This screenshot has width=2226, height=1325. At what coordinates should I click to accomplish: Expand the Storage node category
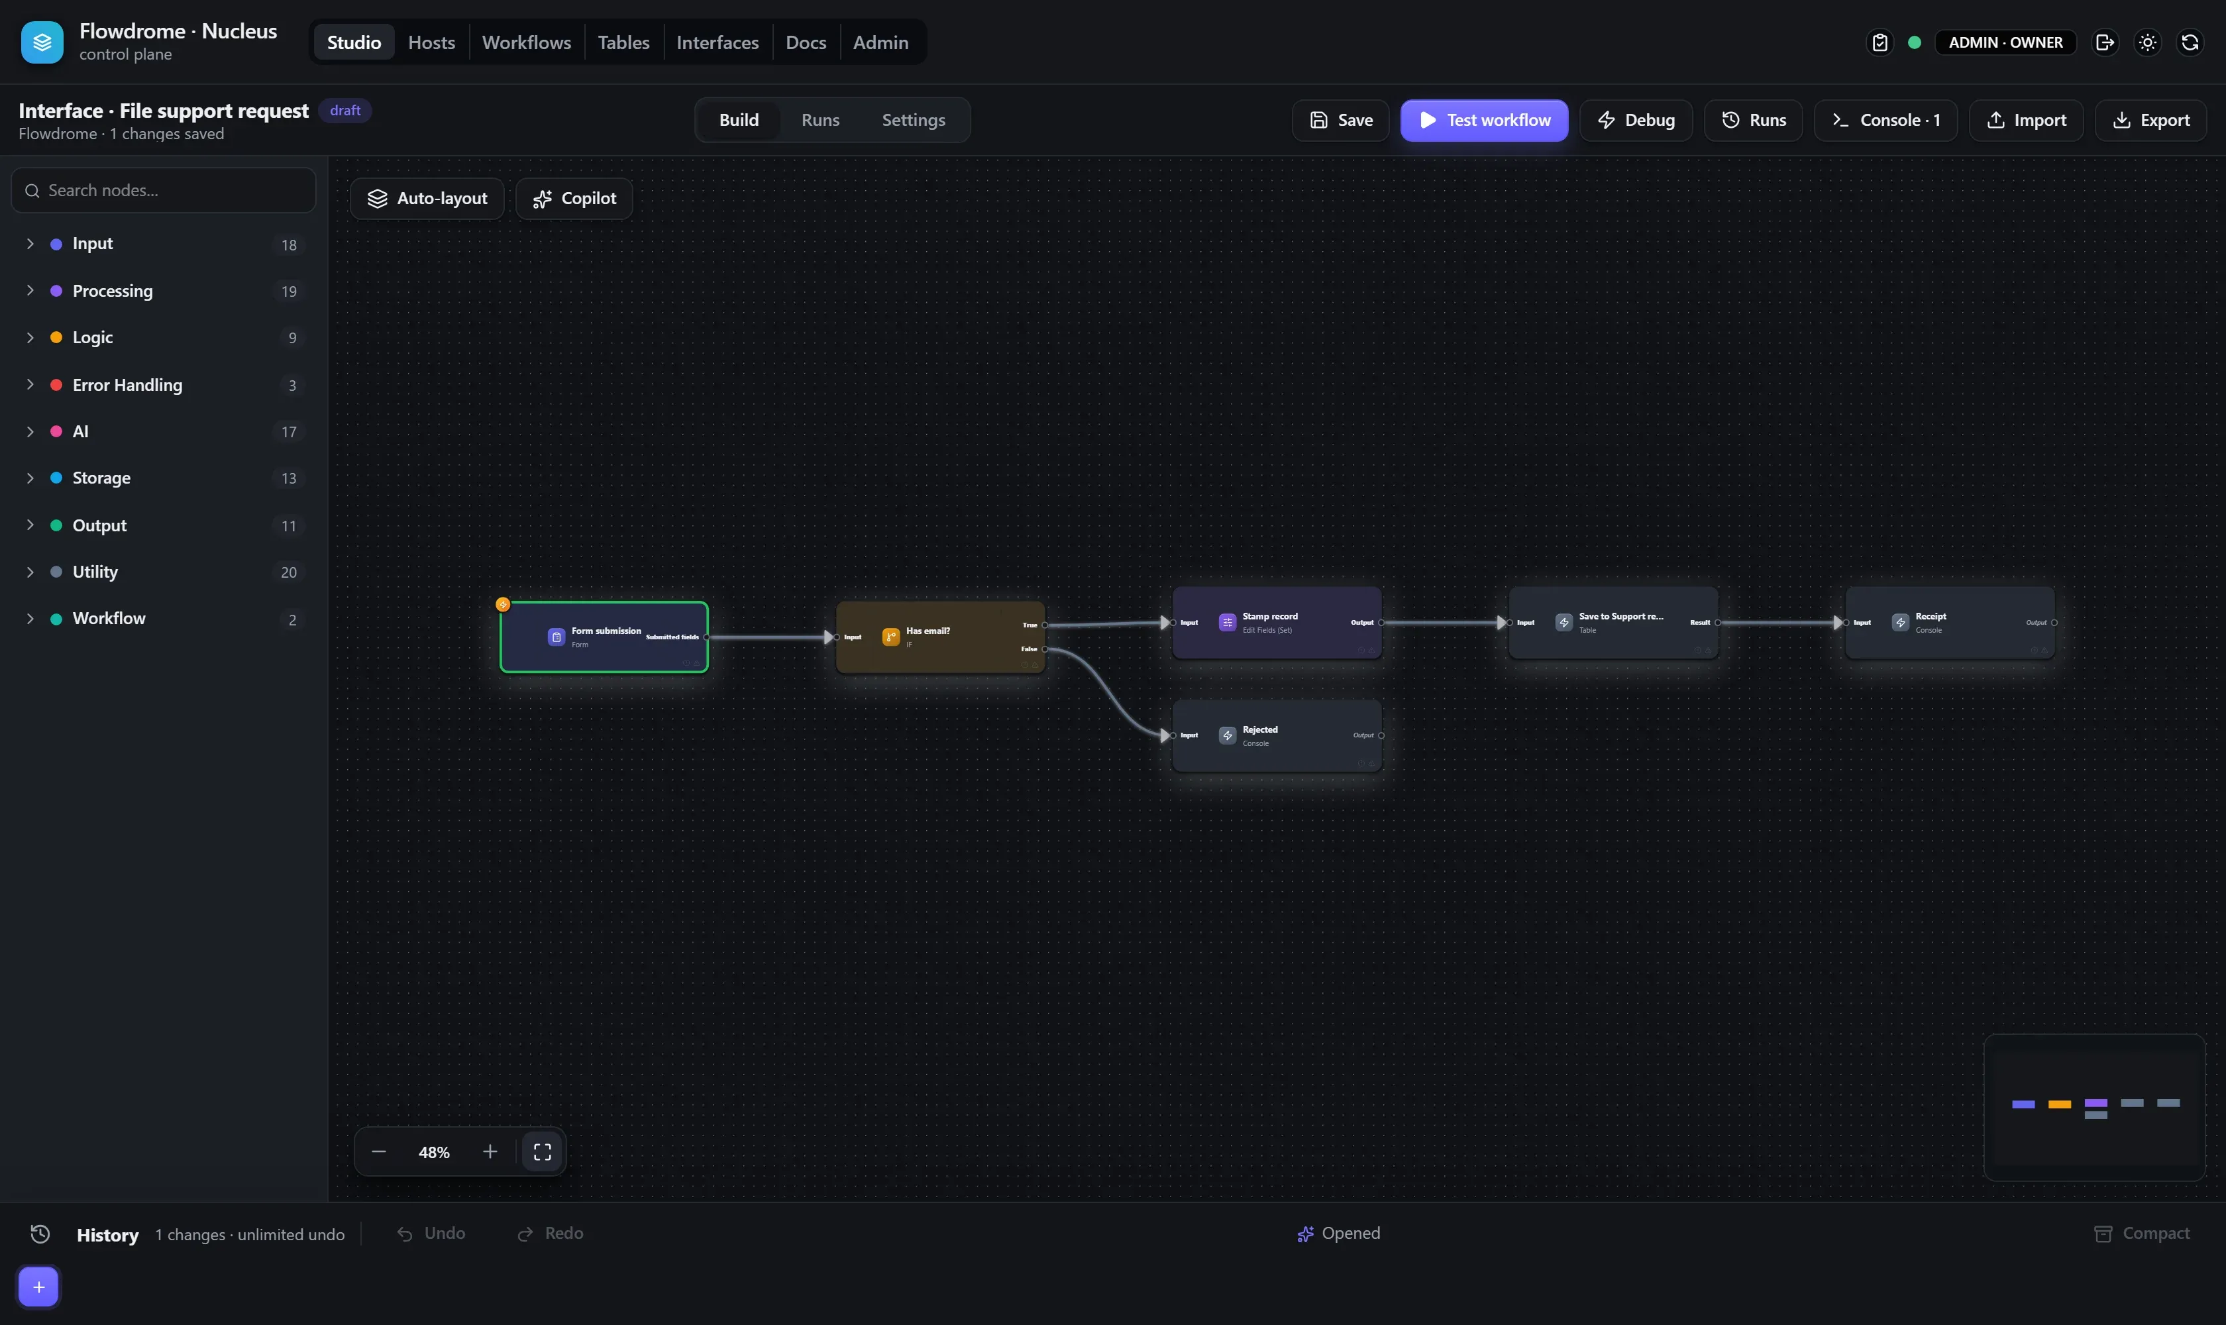(30, 478)
